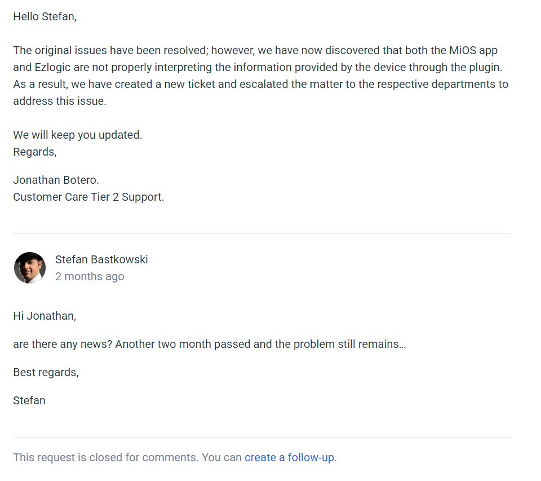Click the "Regards," line under the update
The width and height of the screenshot is (541, 481).
point(35,152)
